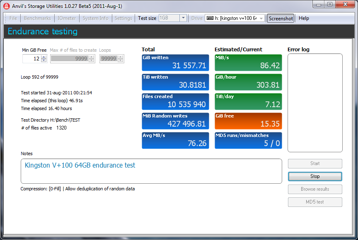This screenshot has height=240, width=358.
Task: Click the 'Loop 592 of 99999' text
Action: (39, 77)
